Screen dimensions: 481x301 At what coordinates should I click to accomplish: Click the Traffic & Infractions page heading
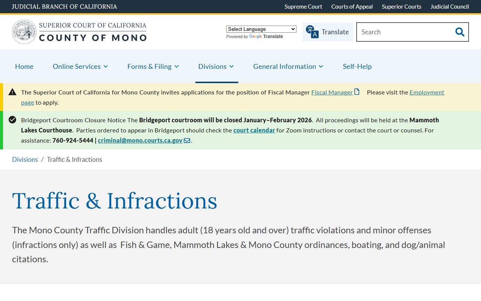coord(115,201)
